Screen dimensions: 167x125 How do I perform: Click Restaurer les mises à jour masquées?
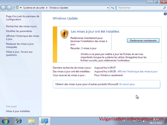[20, 45]
